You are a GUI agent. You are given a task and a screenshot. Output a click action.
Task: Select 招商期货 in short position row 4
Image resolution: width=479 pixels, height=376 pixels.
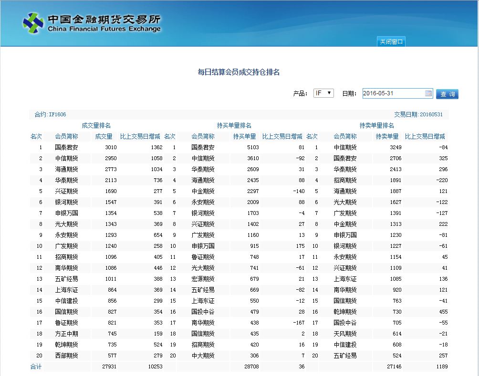pos(345,180)
